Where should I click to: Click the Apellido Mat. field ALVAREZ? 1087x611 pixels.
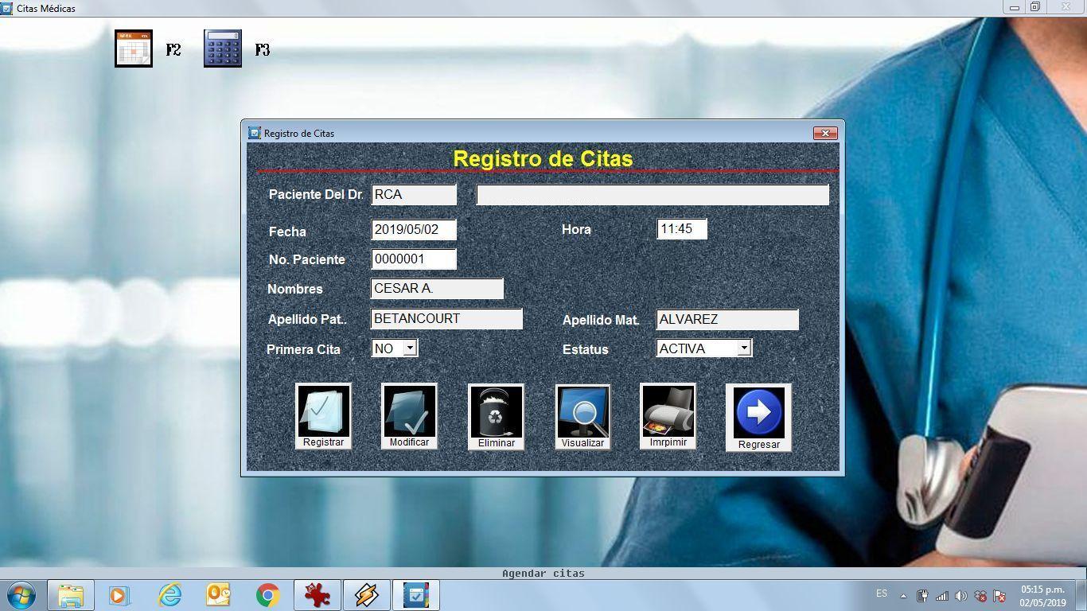click(x=727, y=319)
